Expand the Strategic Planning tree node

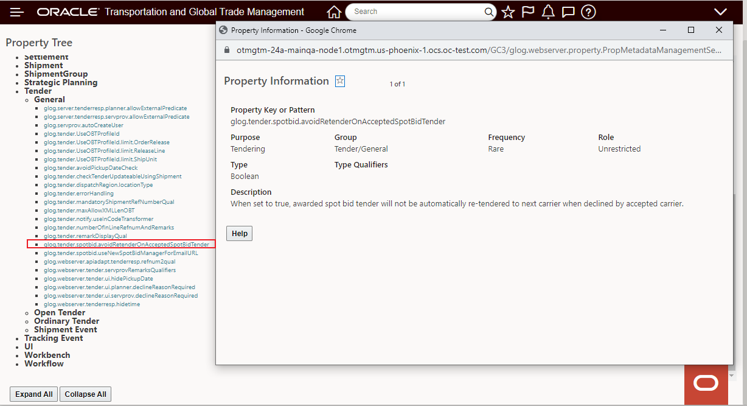tap(61, 82)
